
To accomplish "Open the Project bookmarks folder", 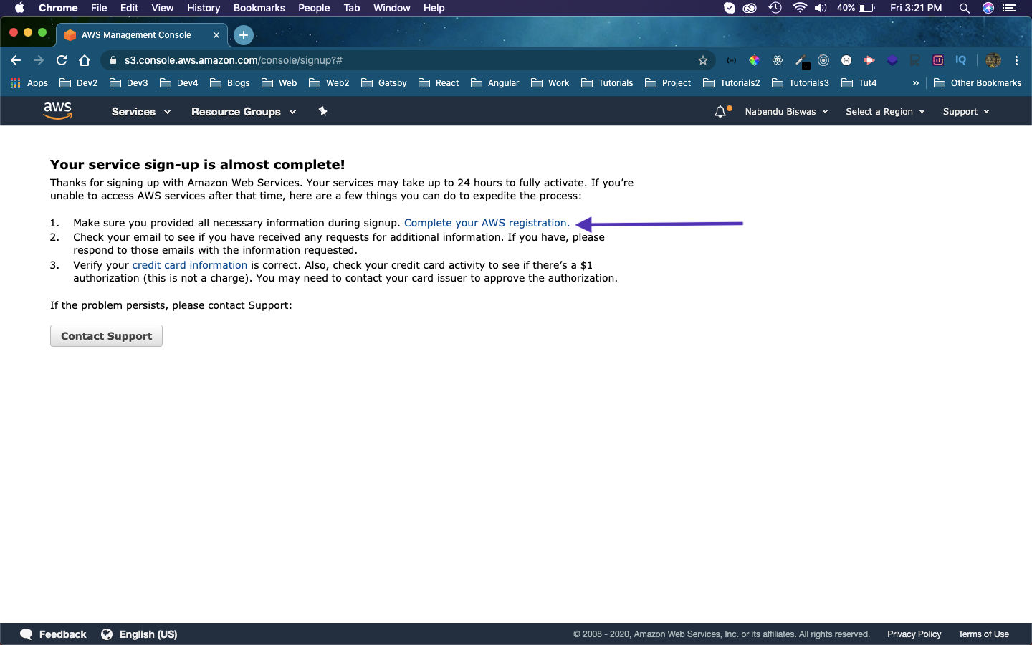I will (x=668, y=83).
